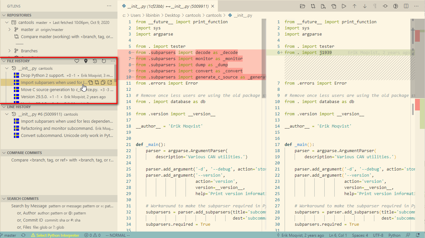This screenshot has width=425, height=238.
Task: Synchronize changes icon in status bar
Action: tap(24, 235)
